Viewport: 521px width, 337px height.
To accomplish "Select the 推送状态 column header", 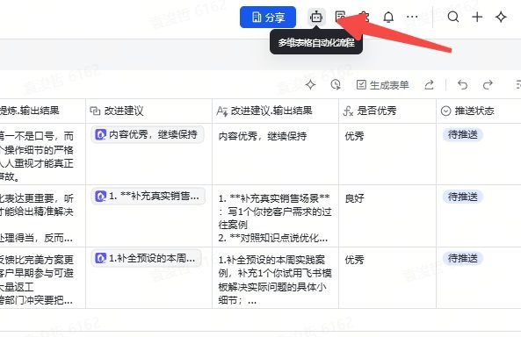I will (x=479, y=111).
